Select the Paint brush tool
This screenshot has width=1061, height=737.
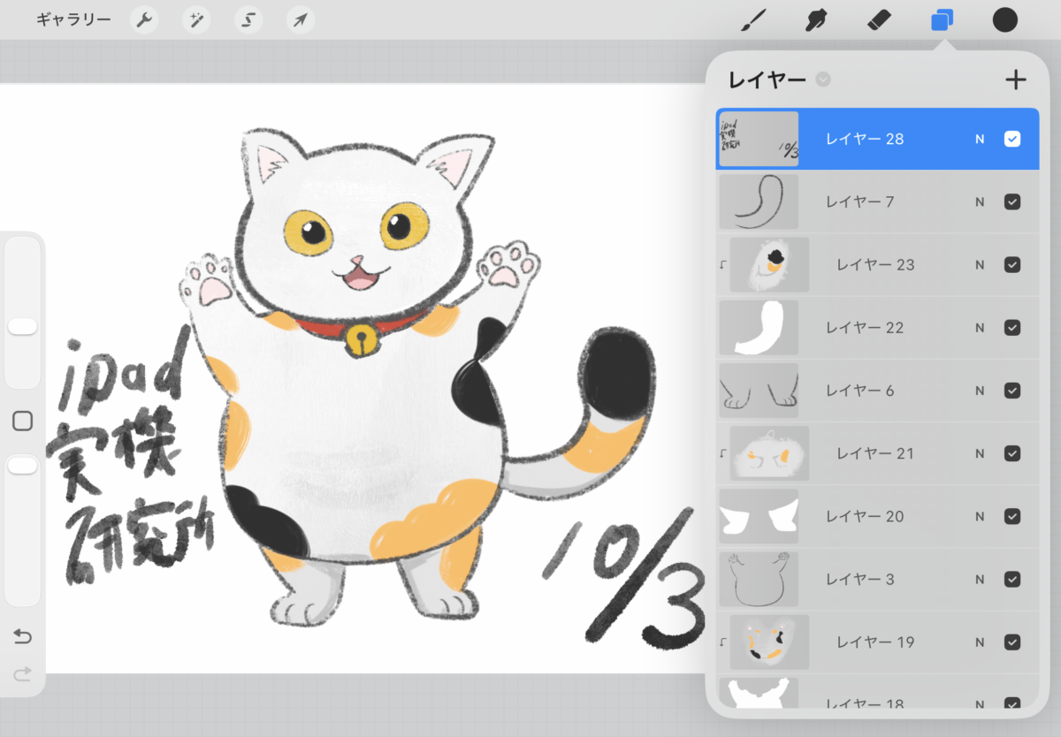(x=752, y=20)
